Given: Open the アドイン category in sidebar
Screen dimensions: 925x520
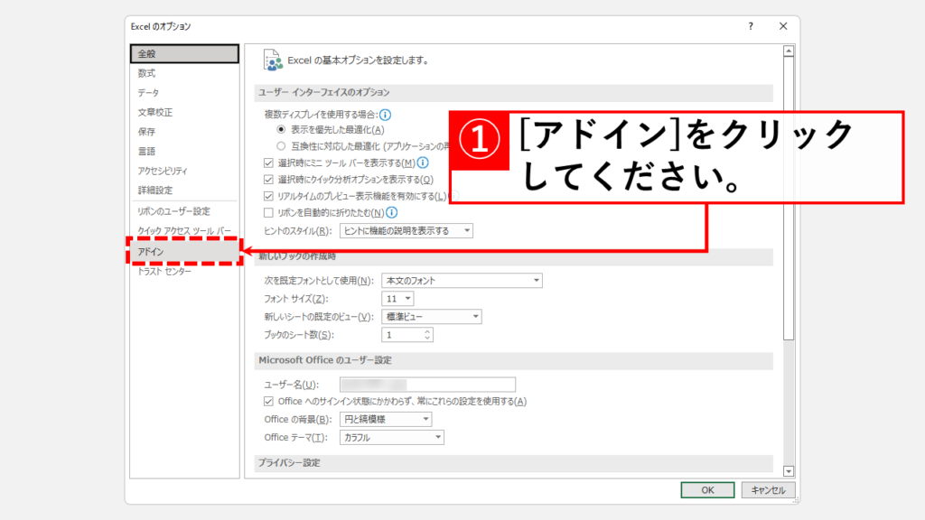Looking at the screenshot, I should [150, 251].
